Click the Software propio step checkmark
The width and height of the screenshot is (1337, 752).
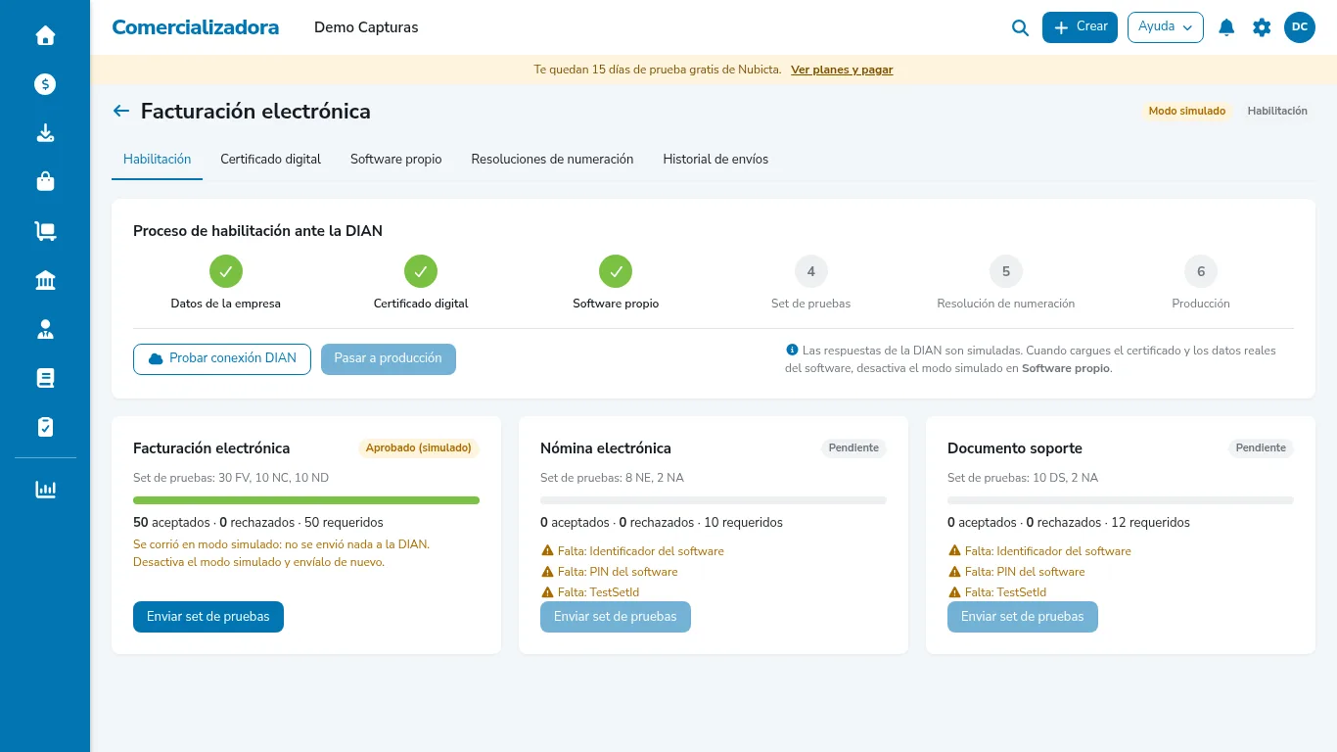(616, 271)
